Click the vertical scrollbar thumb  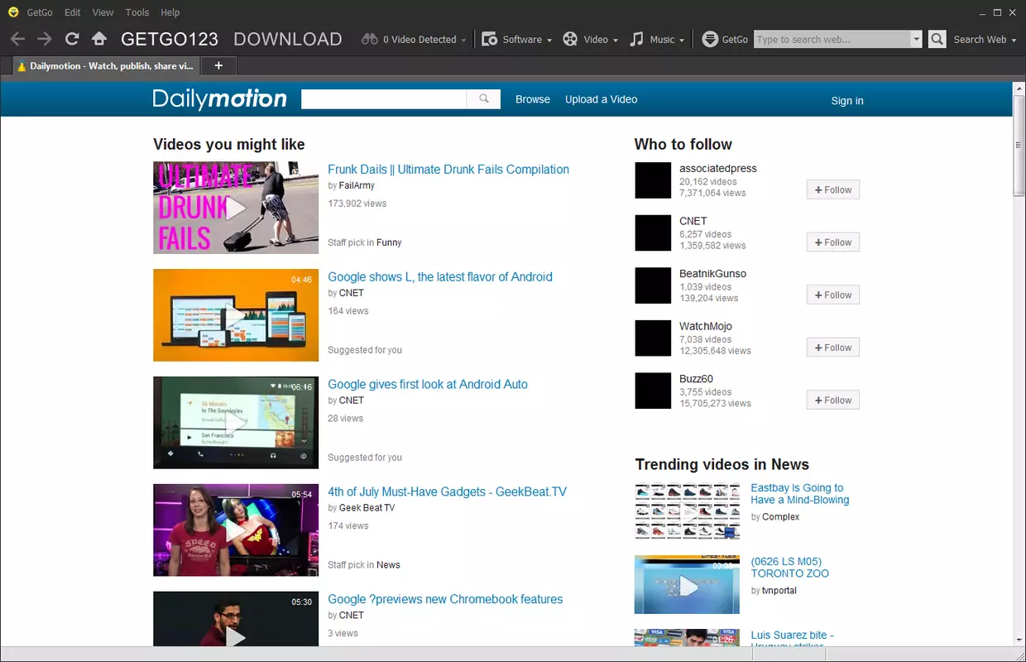1019,146
